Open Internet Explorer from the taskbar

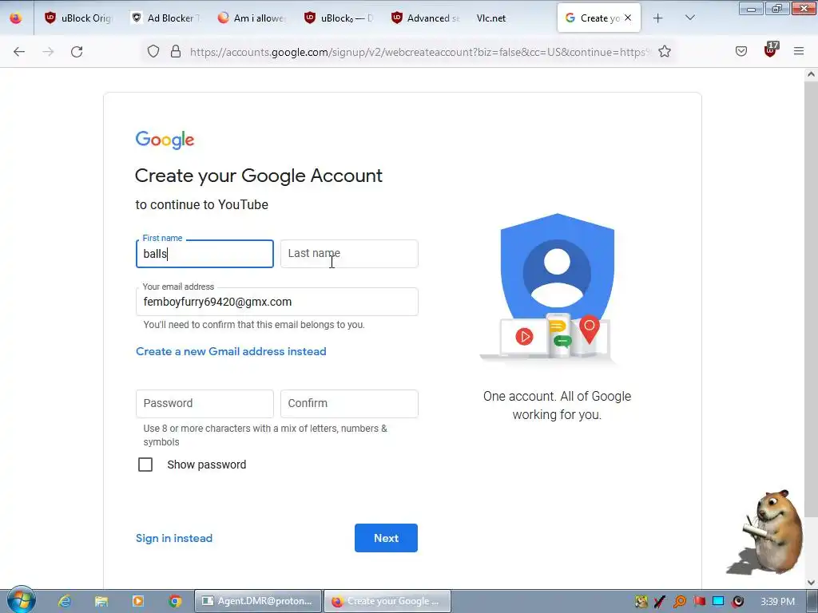tap(65, 601)
